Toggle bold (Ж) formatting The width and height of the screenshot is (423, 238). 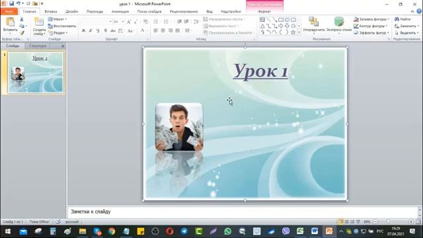click(x=84, y=30)
